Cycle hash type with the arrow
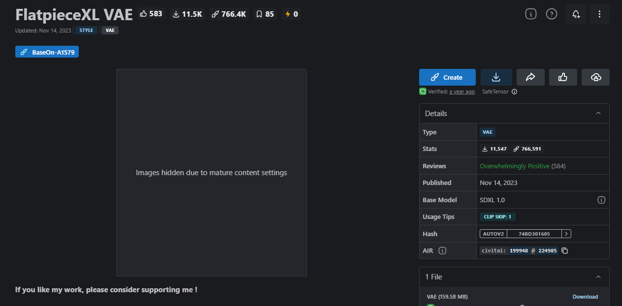622x306 pixels. (x=567, y=234)
